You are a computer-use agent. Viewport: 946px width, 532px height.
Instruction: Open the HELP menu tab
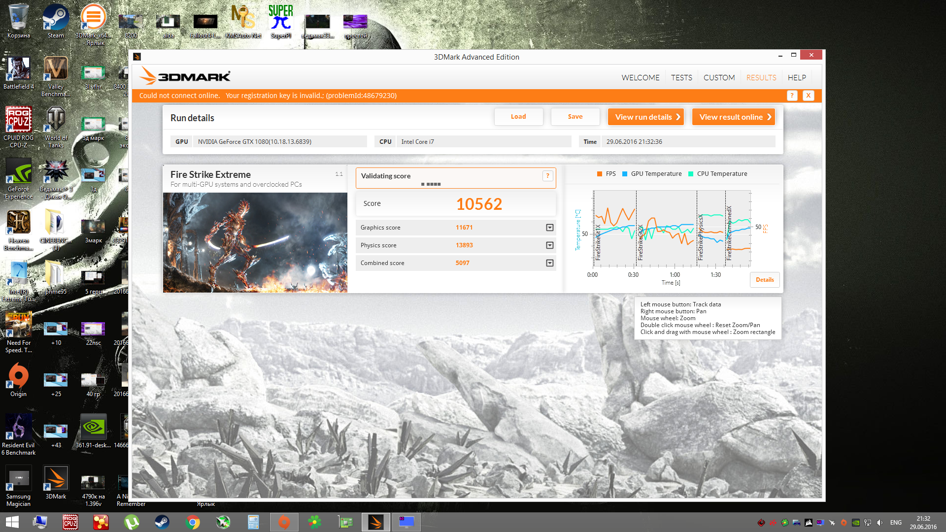coord(796,77)
